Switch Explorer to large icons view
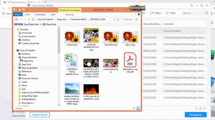 pyautogui.click(x=138, y=108)
